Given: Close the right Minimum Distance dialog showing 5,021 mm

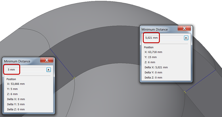Looking at the screenshot, I should (x=184, y=28).
